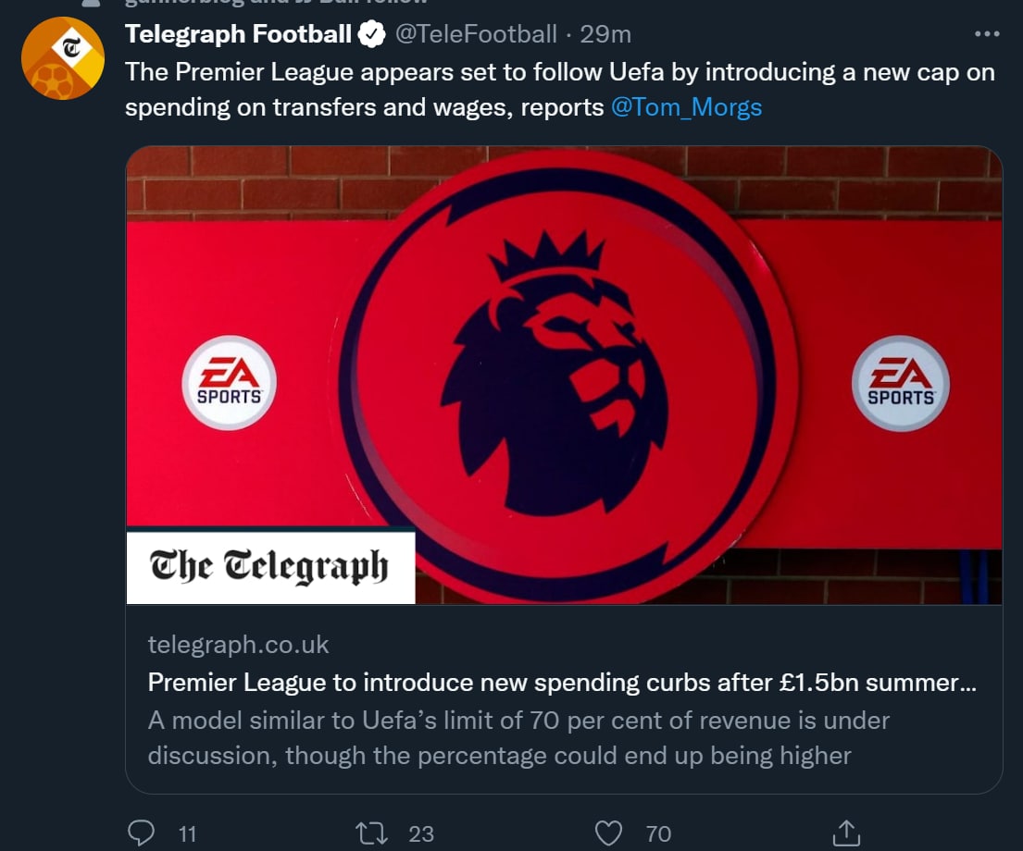Click the left EA Sports logo in image
1023x851 pixels.
(x=229, y=383)
